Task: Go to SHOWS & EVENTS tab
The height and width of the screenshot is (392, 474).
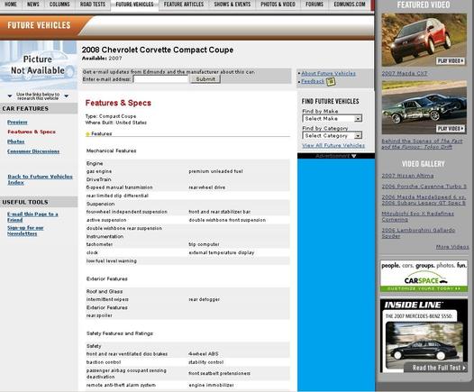Action: pos(232,5)
